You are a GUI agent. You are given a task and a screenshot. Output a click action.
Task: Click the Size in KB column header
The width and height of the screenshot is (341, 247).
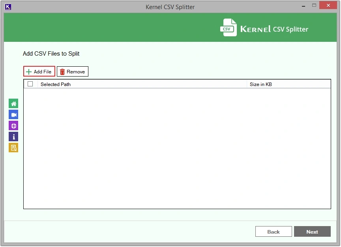coord(260,84)
